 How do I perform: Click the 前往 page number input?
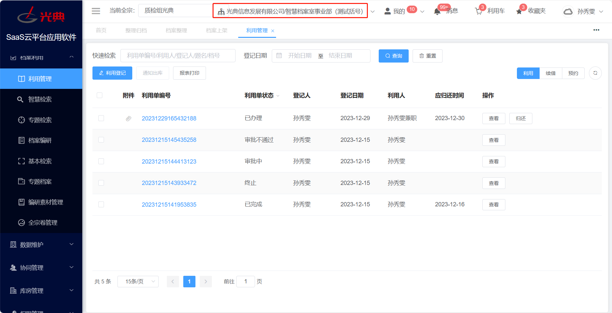pyautogui.click(x=245, y=281)
